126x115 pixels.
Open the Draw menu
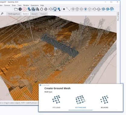14,5
